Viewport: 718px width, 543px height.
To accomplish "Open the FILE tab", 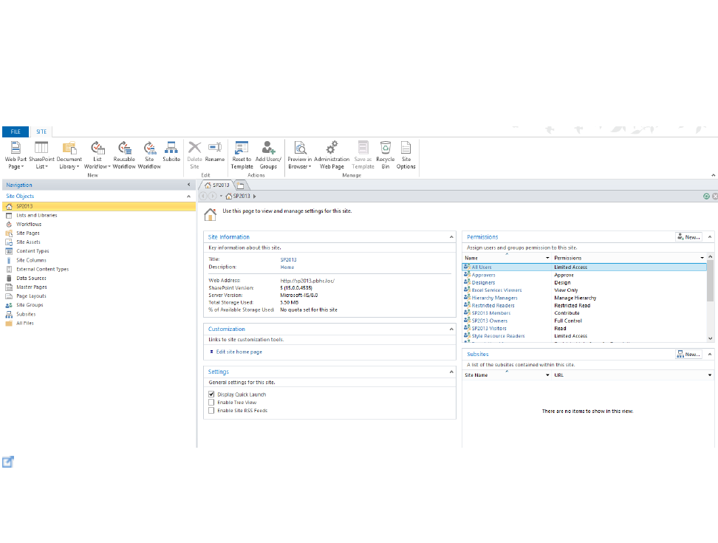I will [x=15, y=132].
